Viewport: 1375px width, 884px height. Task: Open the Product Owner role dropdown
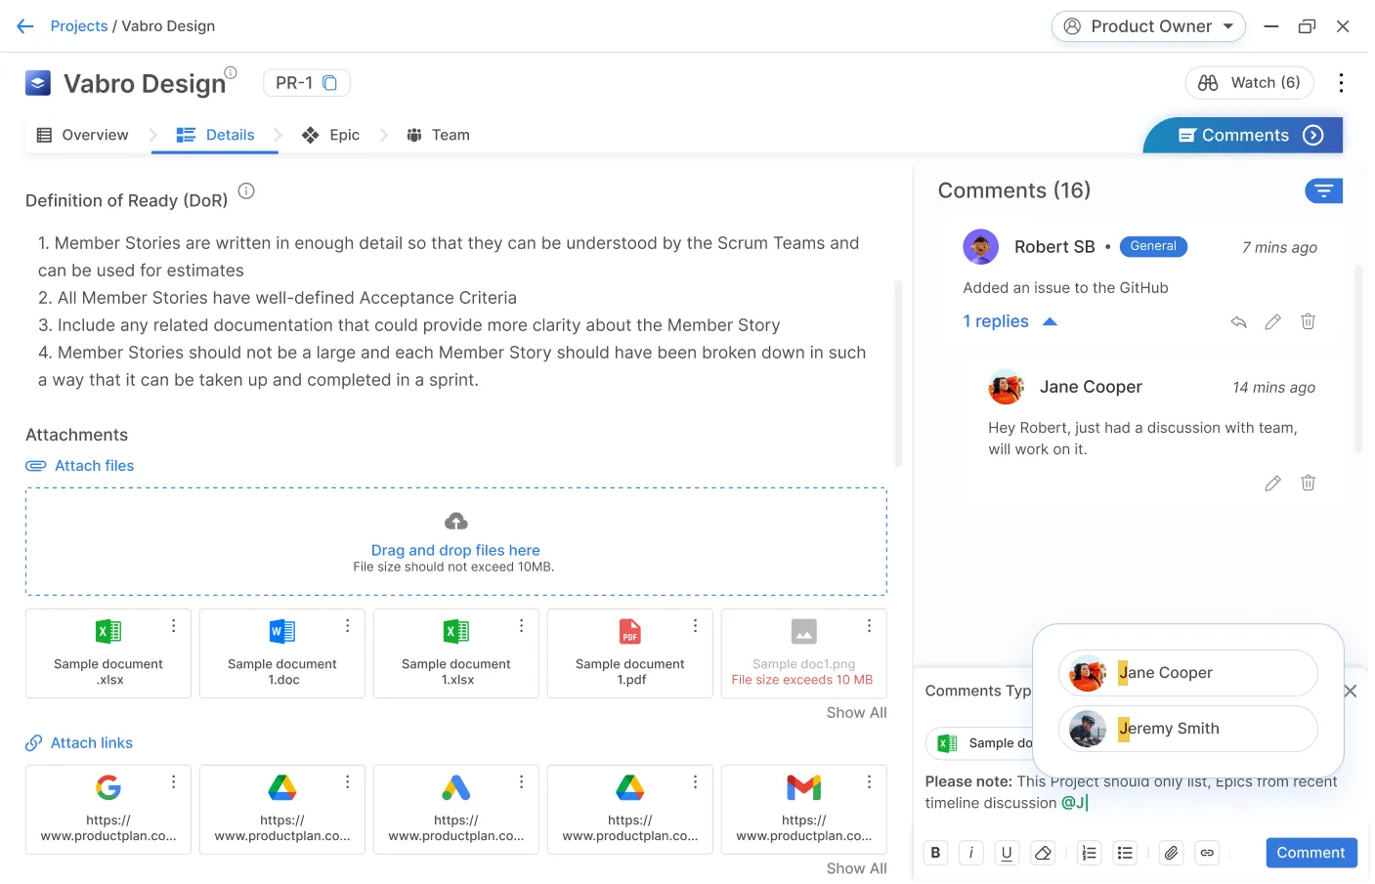1148,26
